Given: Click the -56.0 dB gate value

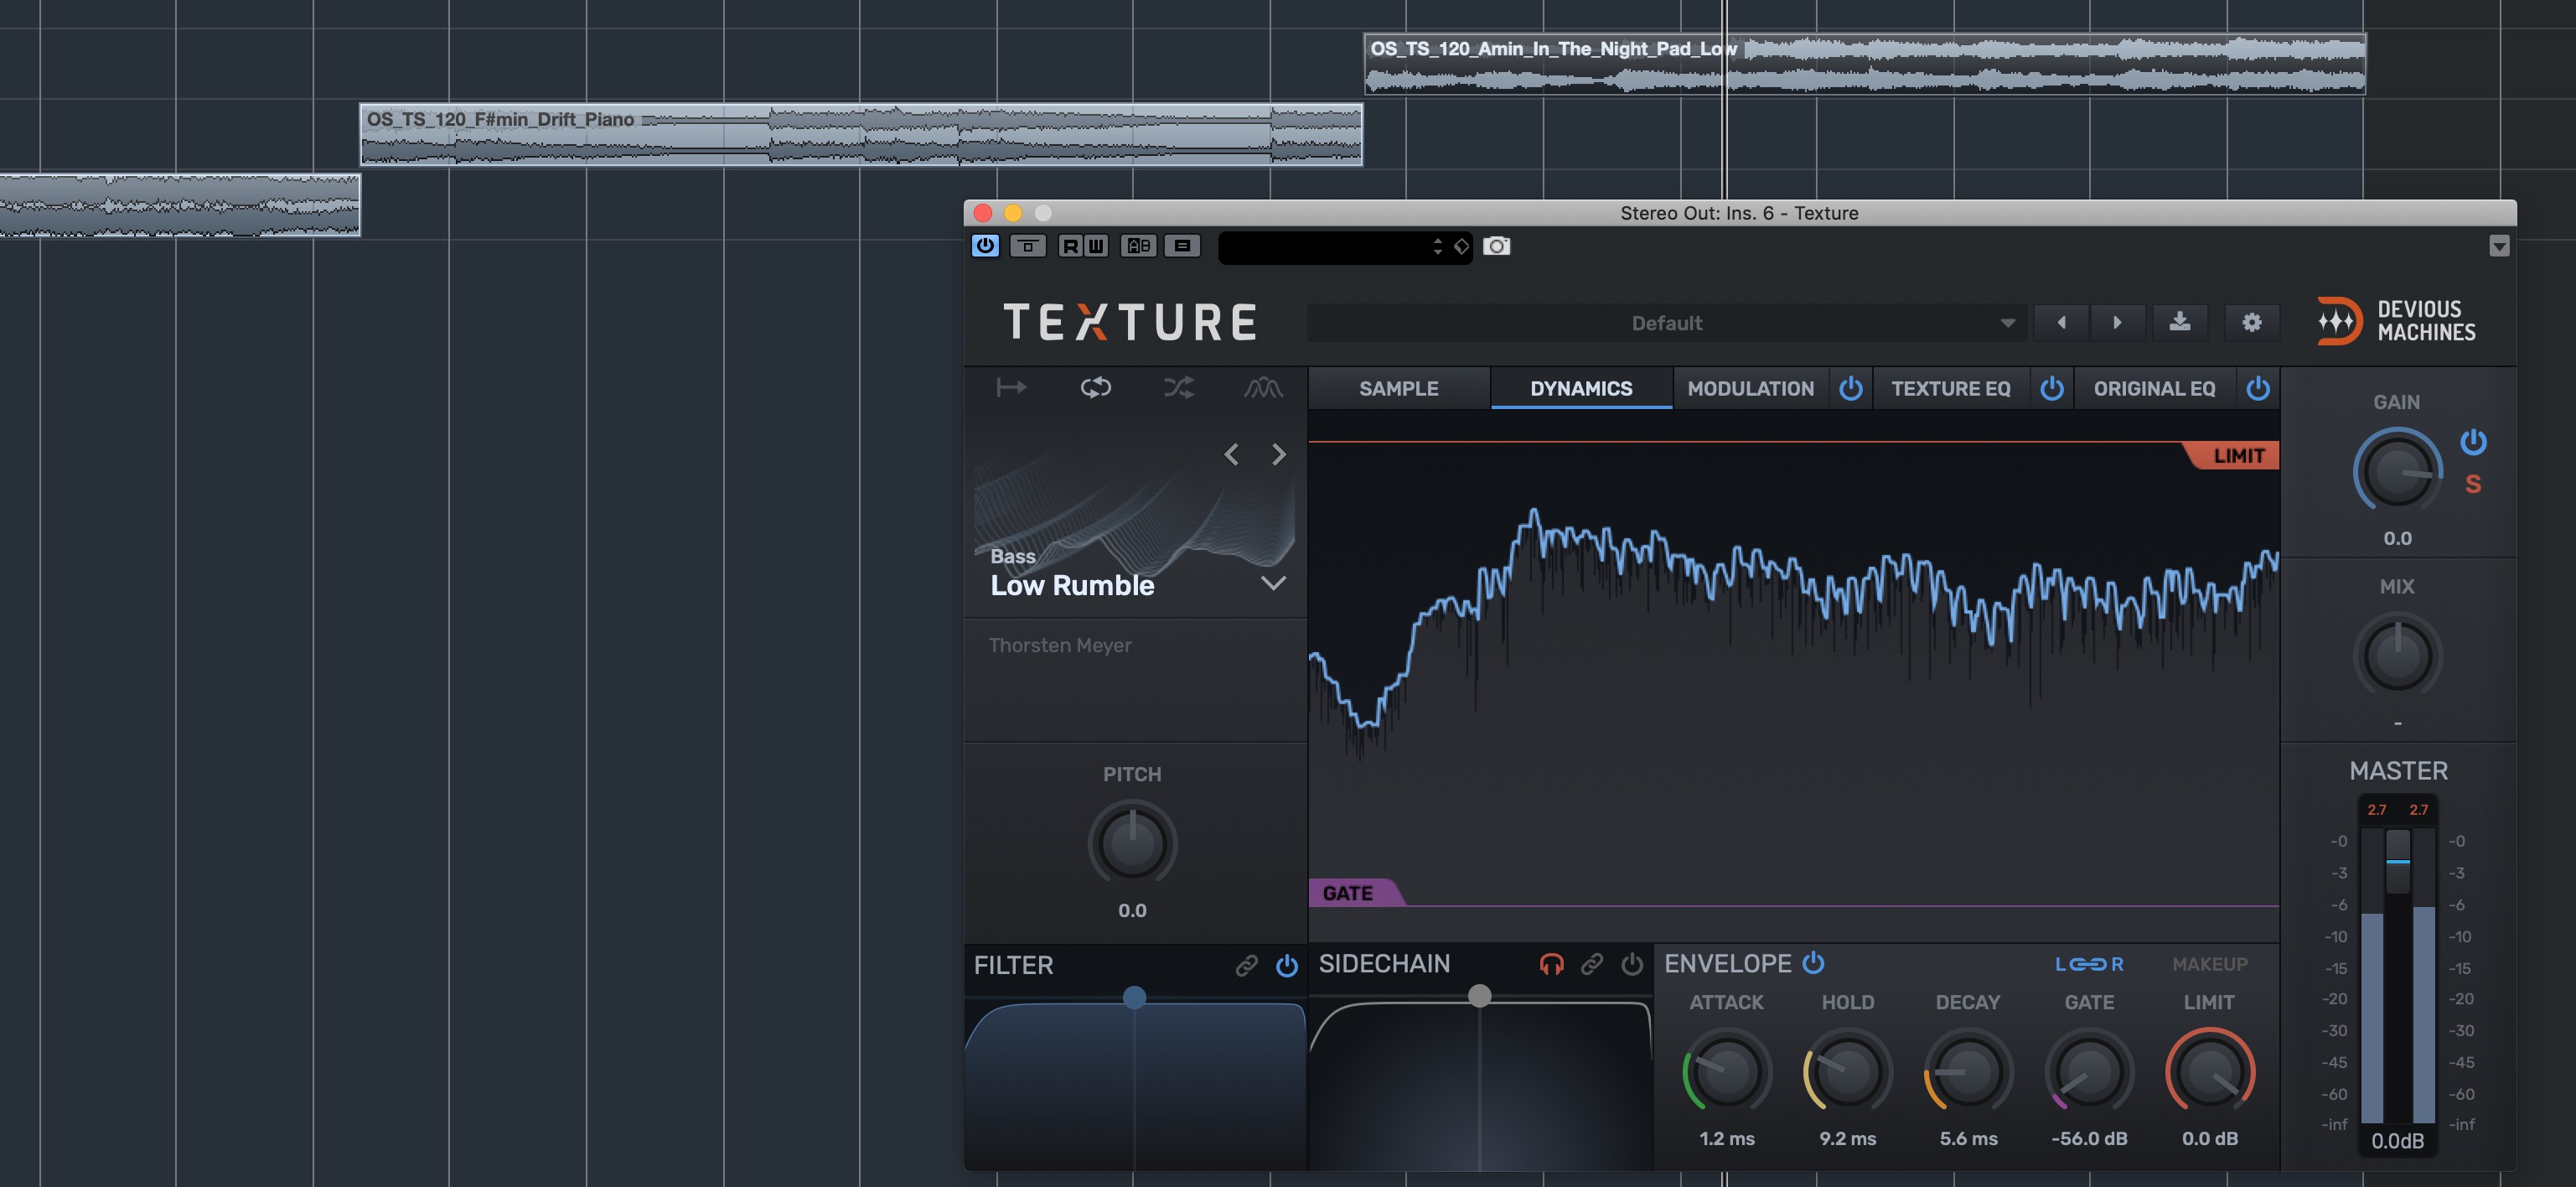Looking at the screenshot, I should pos(2089,1138).
